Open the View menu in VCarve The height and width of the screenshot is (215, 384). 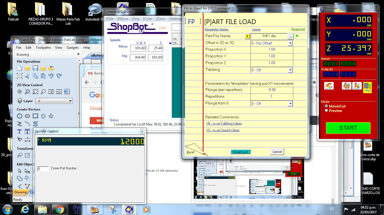[x=59, y=47]
